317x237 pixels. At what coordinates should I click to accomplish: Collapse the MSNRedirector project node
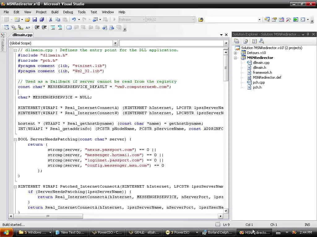[235, 58]
